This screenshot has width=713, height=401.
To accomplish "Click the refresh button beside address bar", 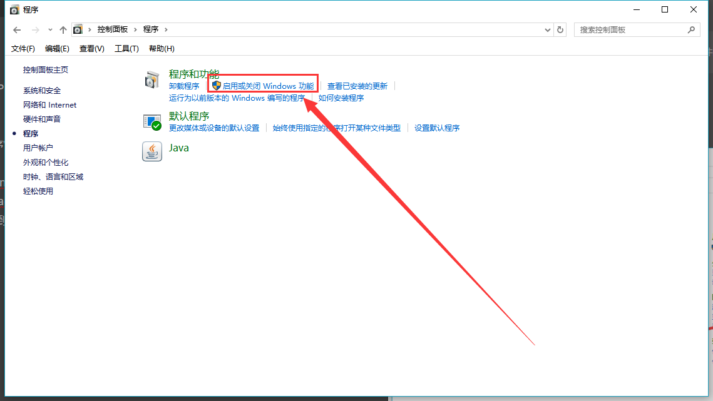I will [x=560, y=29].
